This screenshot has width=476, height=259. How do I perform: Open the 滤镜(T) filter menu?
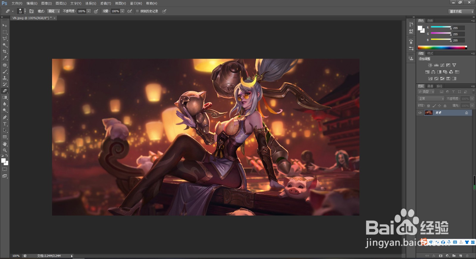point(105,3)
